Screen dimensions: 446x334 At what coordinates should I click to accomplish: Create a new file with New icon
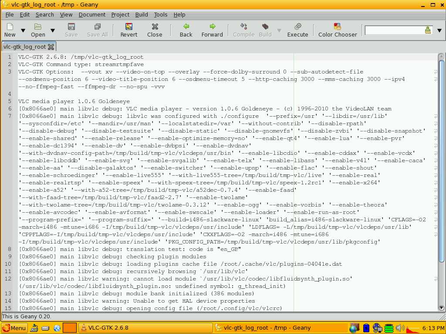coord(10,27)
